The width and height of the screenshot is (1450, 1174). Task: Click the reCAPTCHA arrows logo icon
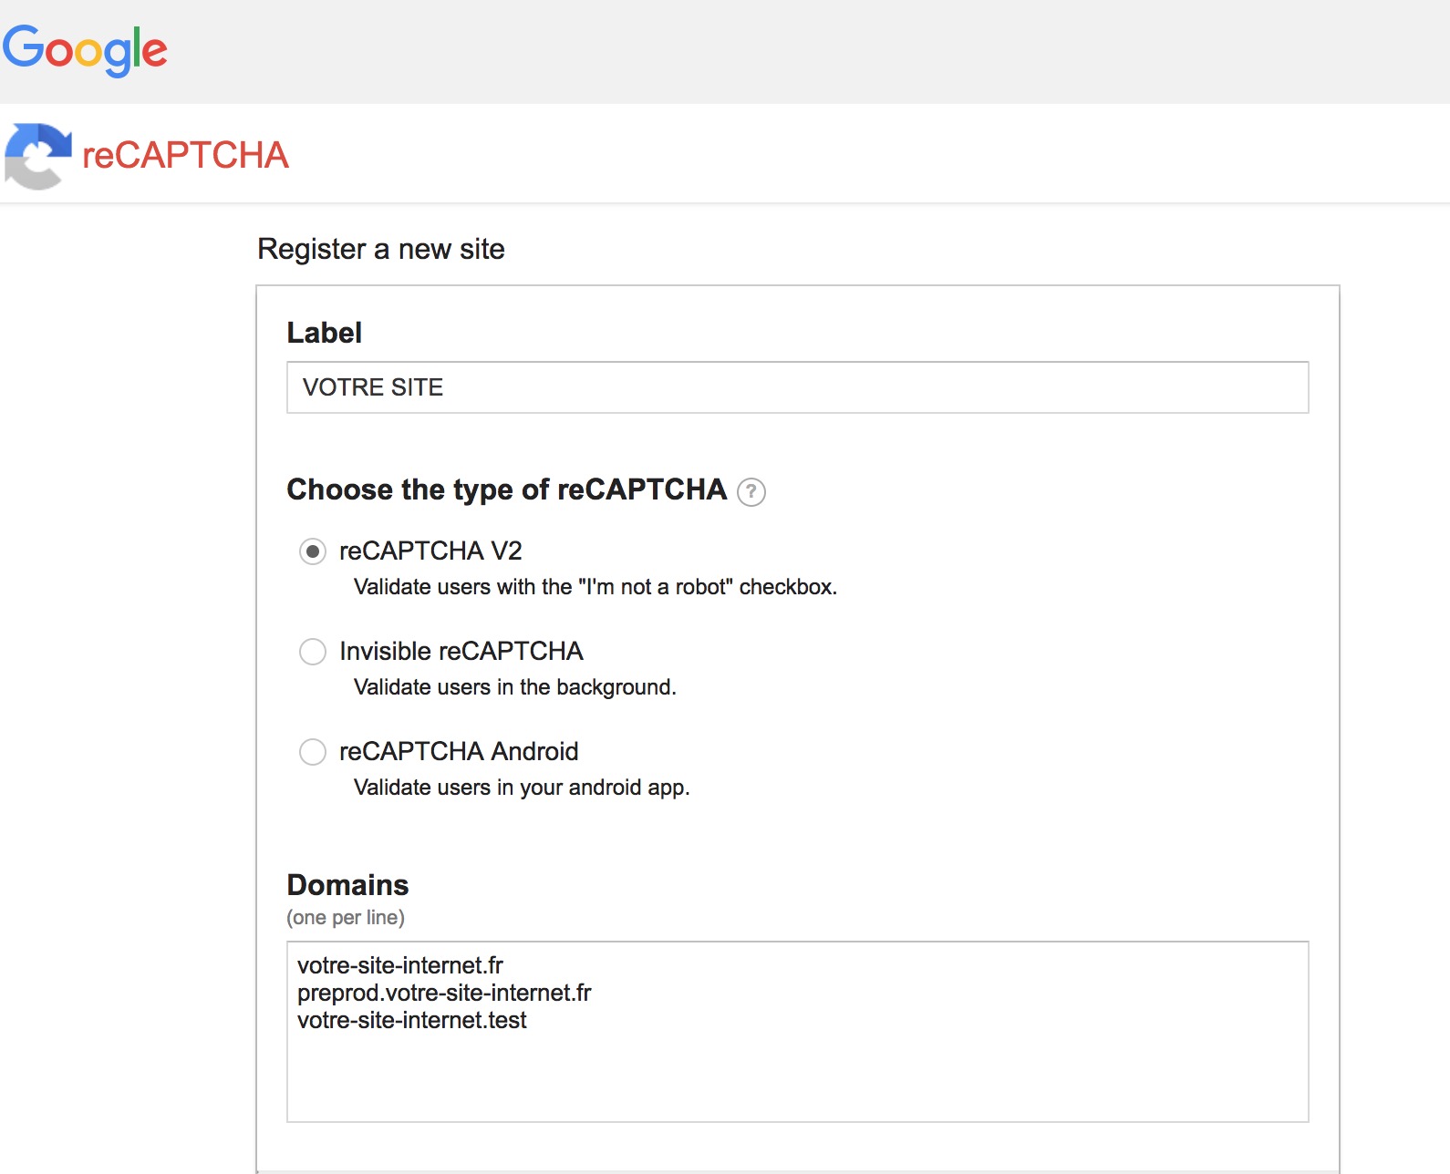(38, 156)
